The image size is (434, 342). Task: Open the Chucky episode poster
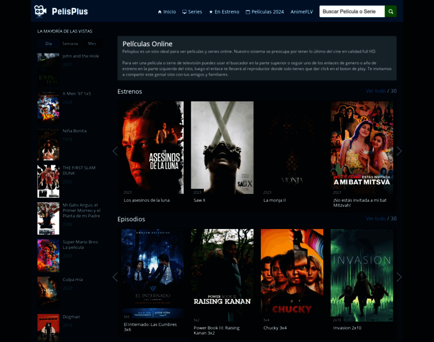[292, 275]
